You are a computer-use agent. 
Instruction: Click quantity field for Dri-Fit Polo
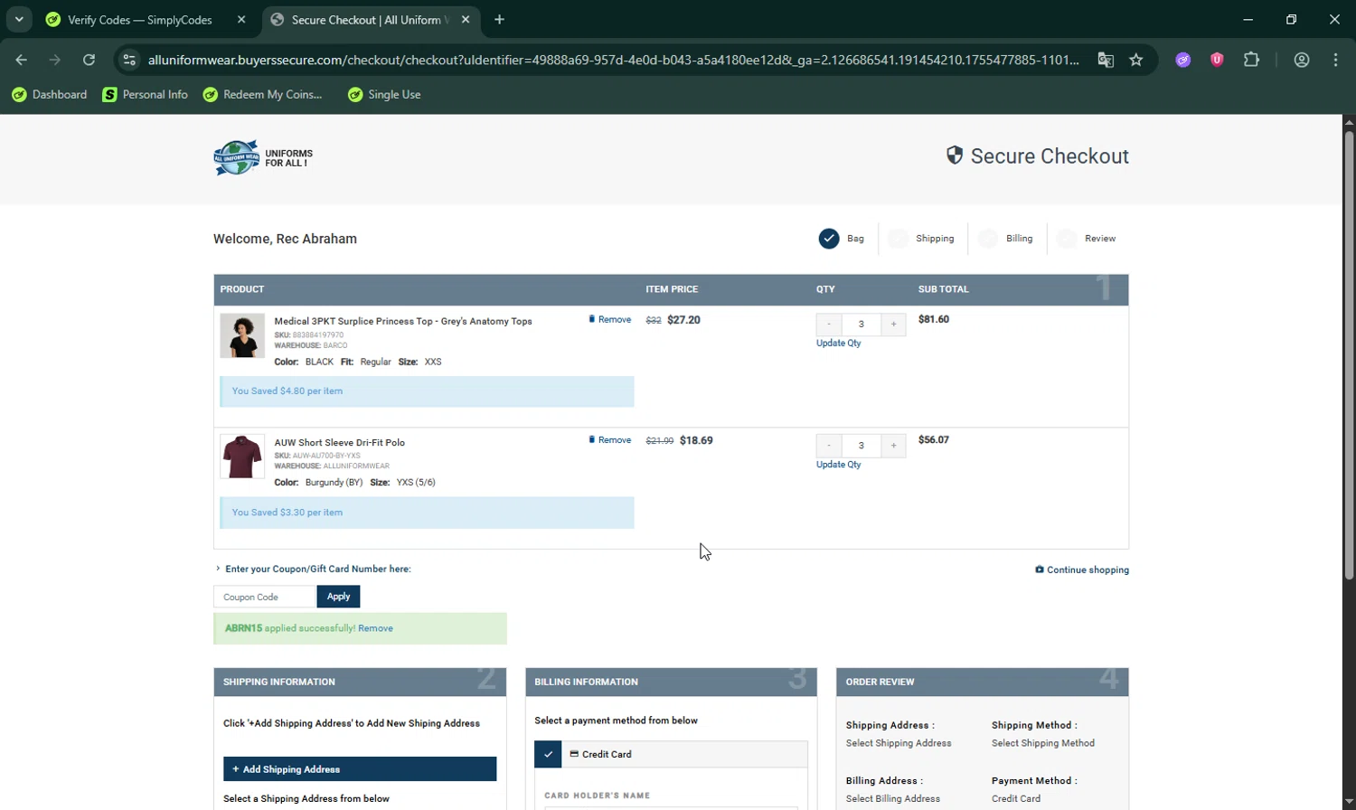(862, 446)
